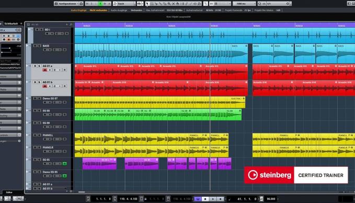This screenshot has height=203, width=355.
Task: Enable monitor on AG 01 a track
Action: (50, 70)
